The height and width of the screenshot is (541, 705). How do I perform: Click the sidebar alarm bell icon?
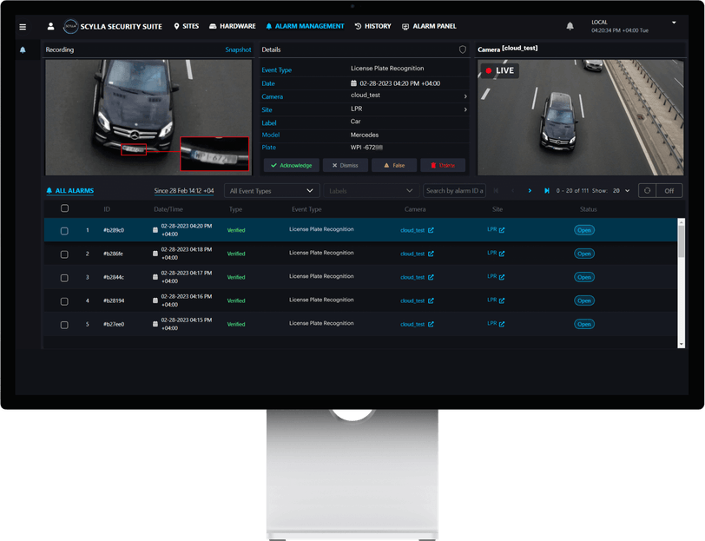coord(23,49)
